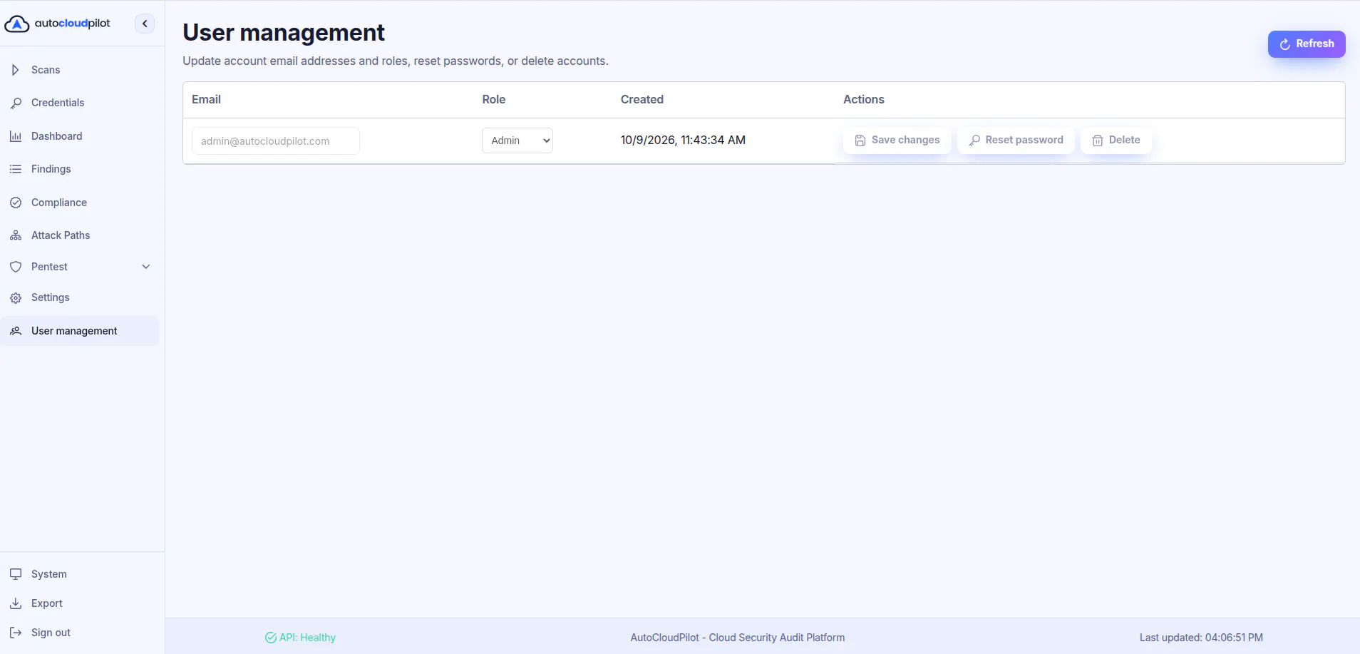This screenshot has width=1360, height=654.
Task: Click the Pentest shield icon
Action: point(16,267)
